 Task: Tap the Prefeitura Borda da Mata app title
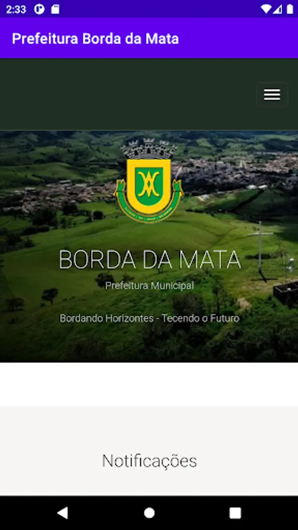[95, 38]
